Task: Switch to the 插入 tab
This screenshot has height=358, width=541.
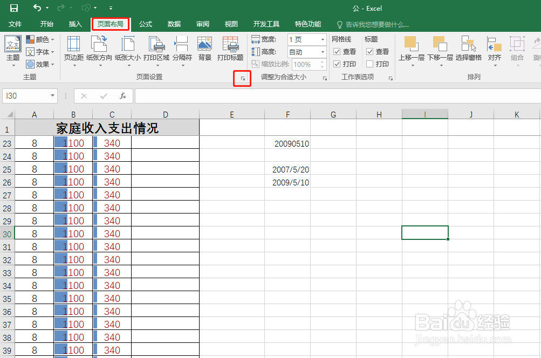Action: coord(75,24)
